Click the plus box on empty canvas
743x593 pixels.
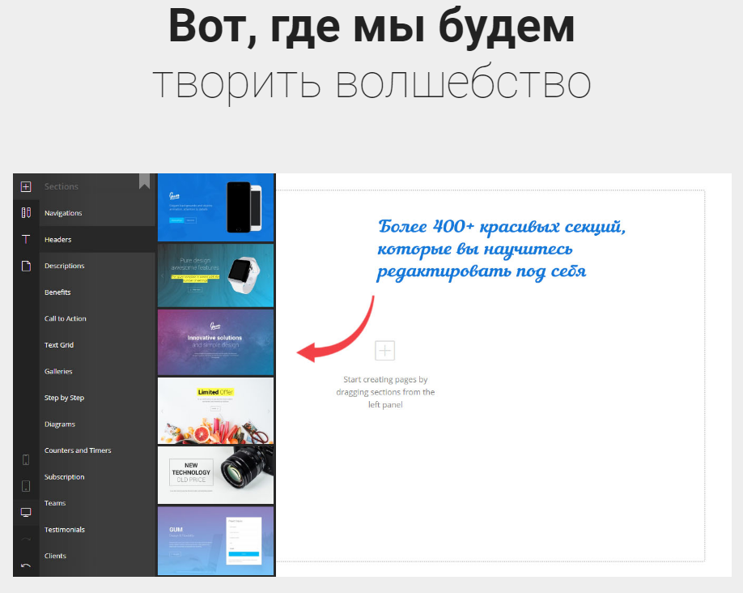pyautogui.click(x=385, y=351)
